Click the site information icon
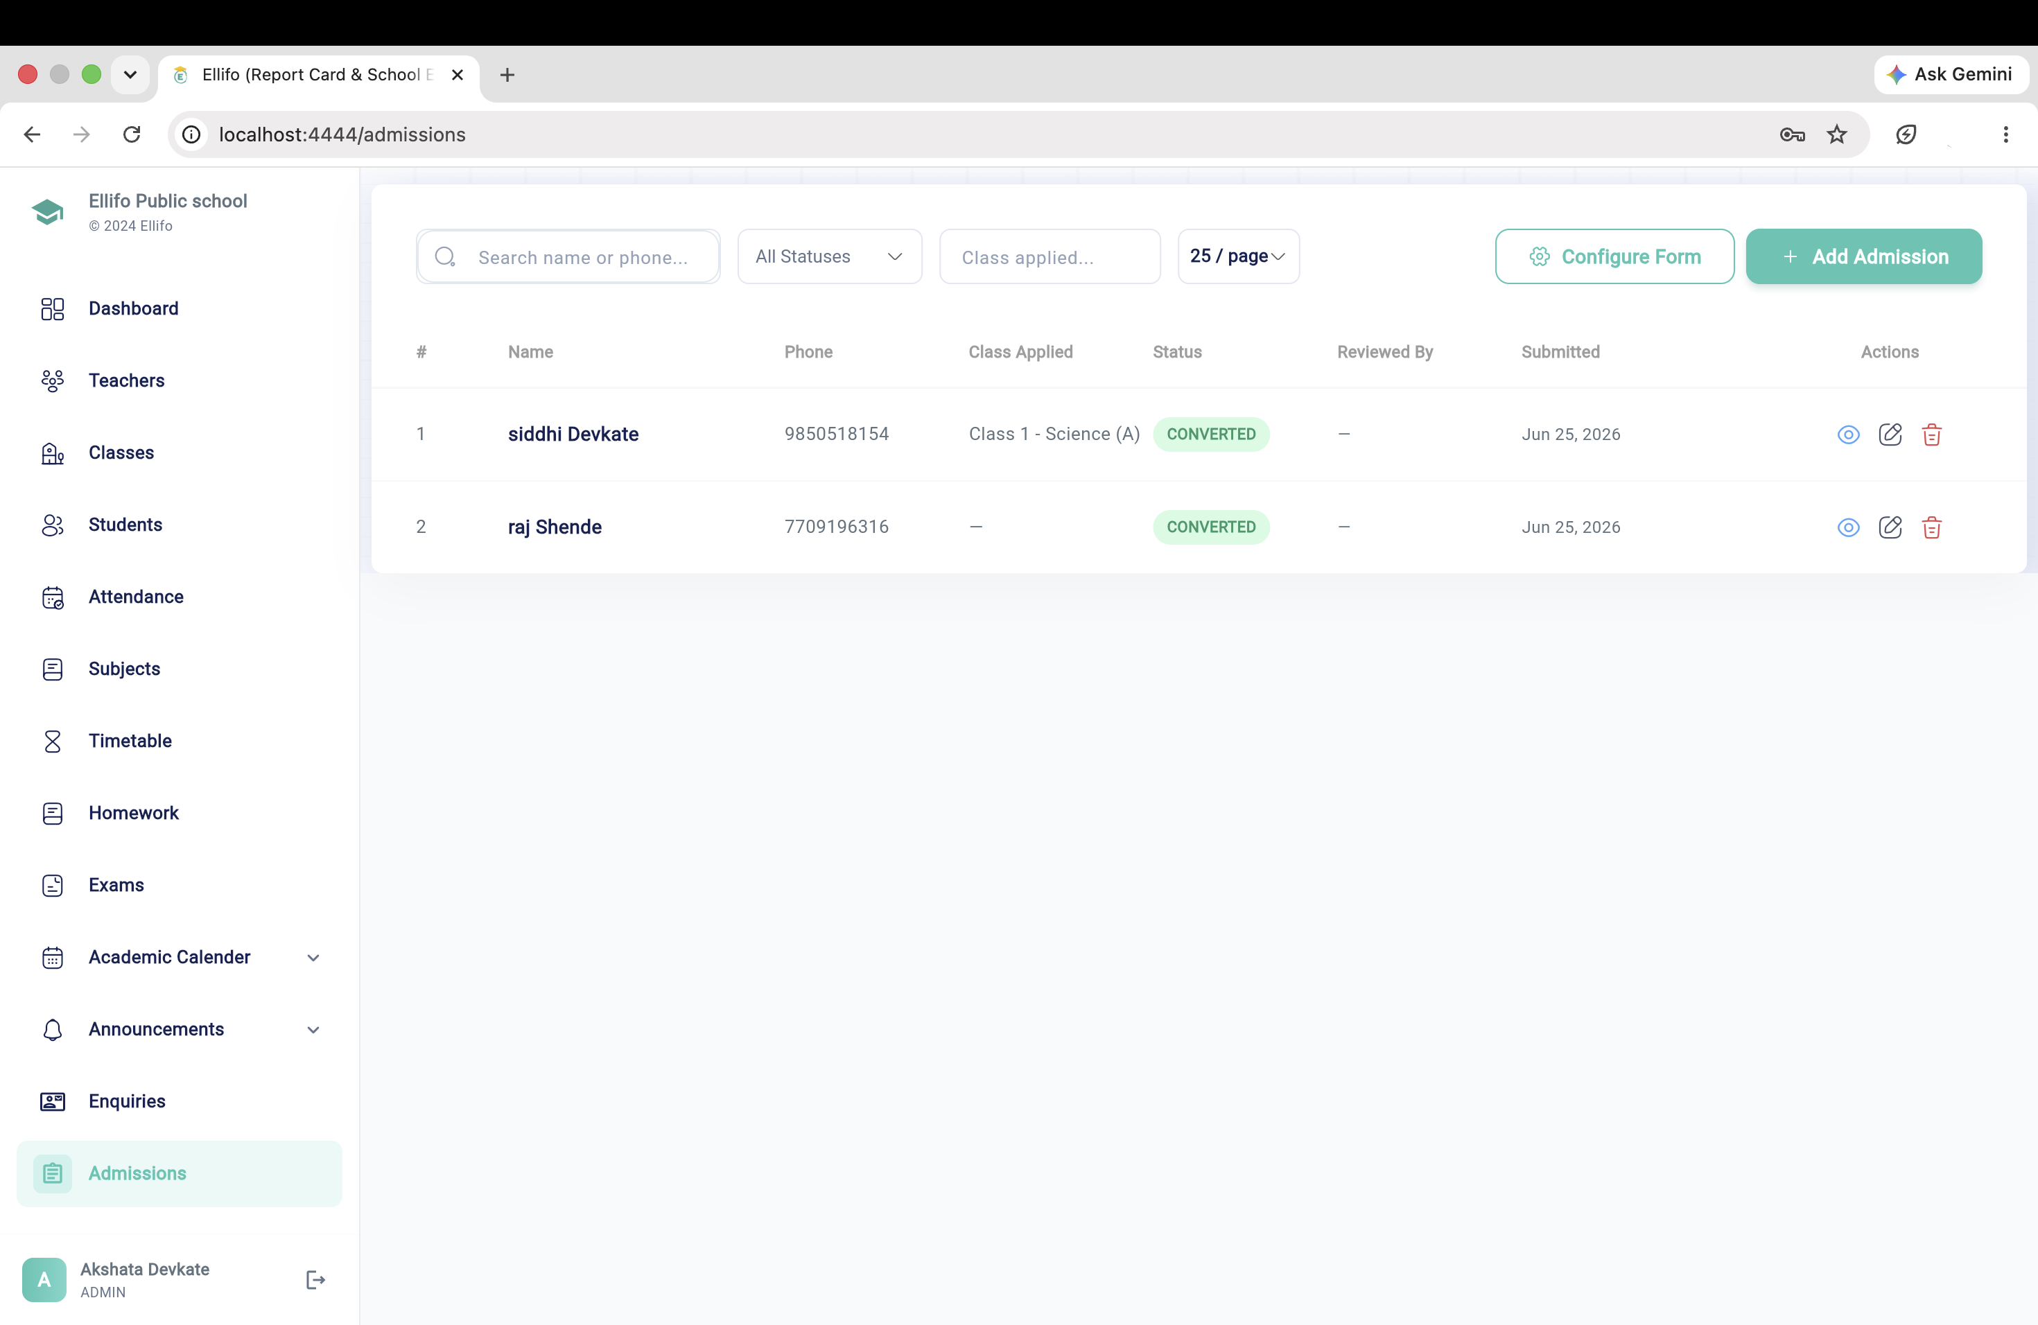 (192, 134)
